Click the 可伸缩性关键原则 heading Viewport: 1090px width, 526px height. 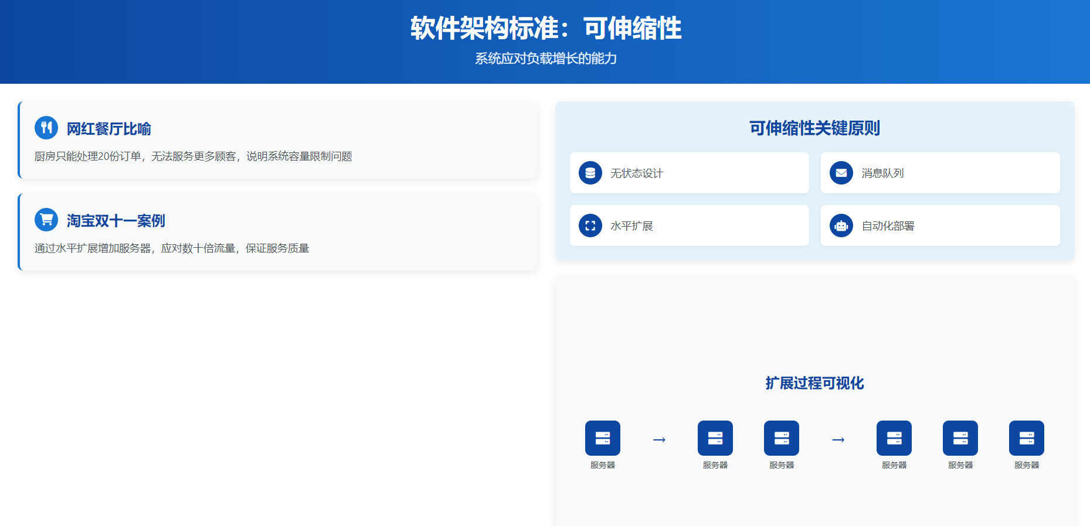815,128
